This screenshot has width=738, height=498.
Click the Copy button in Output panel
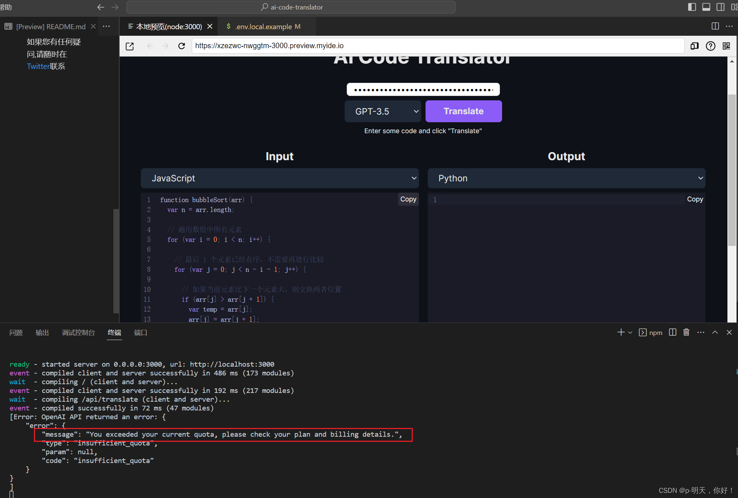click(695, 198)
